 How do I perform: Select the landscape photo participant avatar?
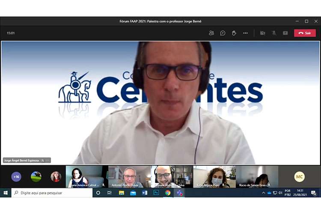[x=36, y=176]
